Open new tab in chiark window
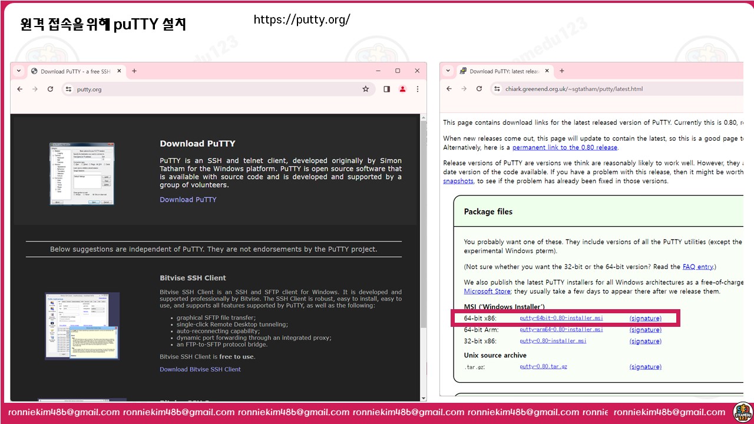This screenshot has height=424, width=754. coord(562,71)
